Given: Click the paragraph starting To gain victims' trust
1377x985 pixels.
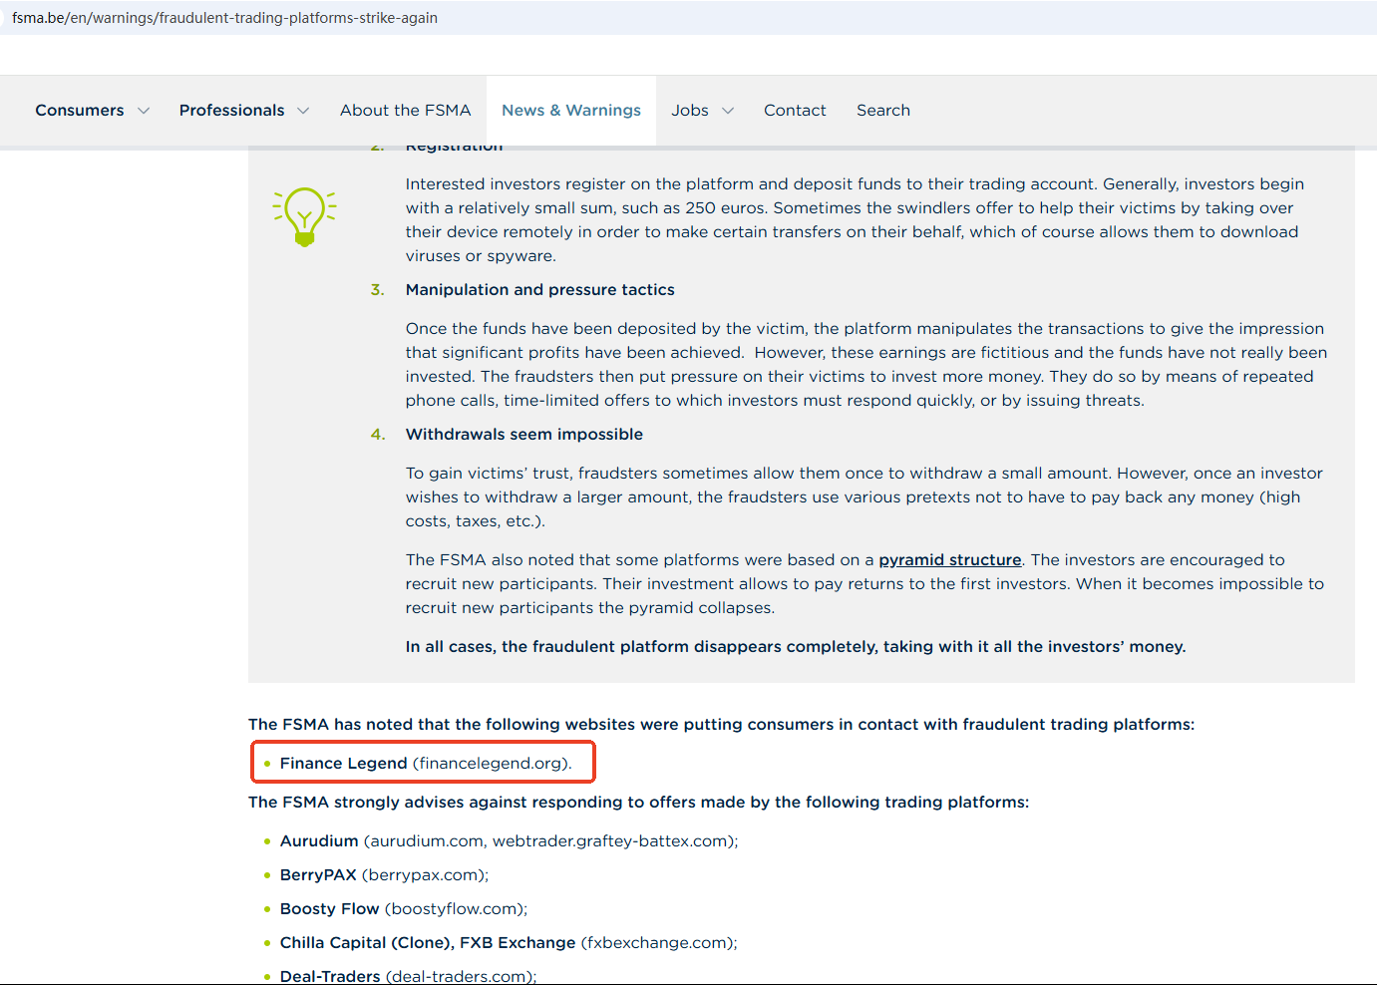Looking at the screenshot, I should pos(864,497).
